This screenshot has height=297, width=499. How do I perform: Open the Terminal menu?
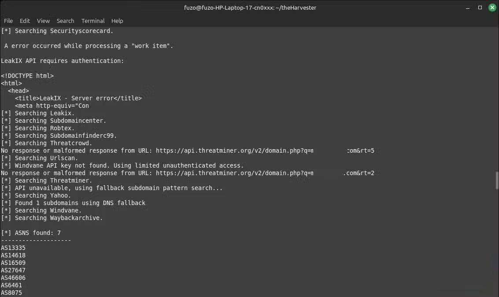click(x=93, y=21)
